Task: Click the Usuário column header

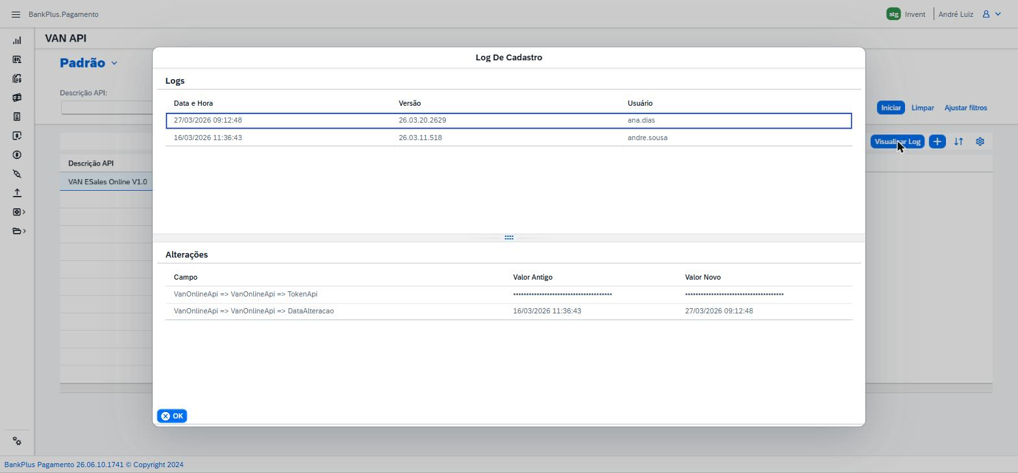Action: click(x=640, y=103)
